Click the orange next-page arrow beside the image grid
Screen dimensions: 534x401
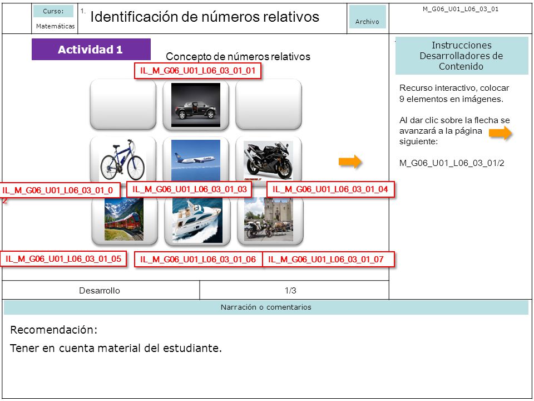click(x=350, y=162)
